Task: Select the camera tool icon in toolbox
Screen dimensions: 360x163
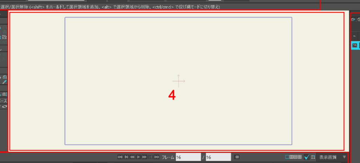Action: point(5,94)
